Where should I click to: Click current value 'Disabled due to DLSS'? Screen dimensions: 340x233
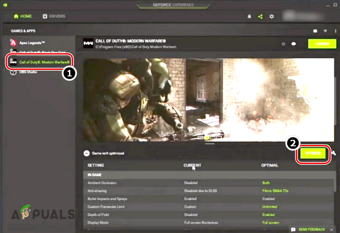pos(200,191)
